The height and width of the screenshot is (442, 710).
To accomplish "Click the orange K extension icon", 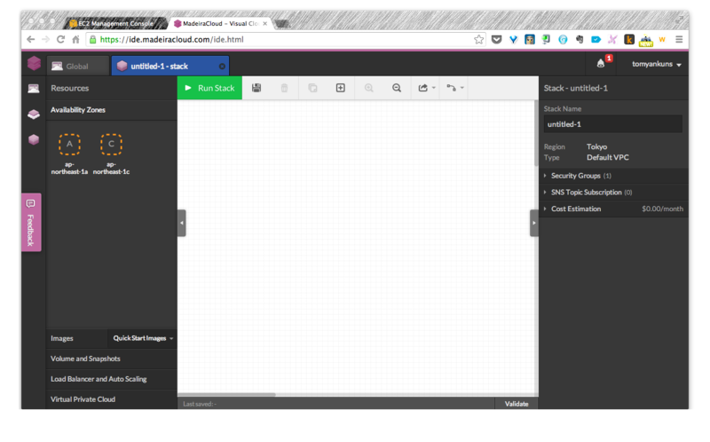I will pyautogui.click(x=629, y=39).
